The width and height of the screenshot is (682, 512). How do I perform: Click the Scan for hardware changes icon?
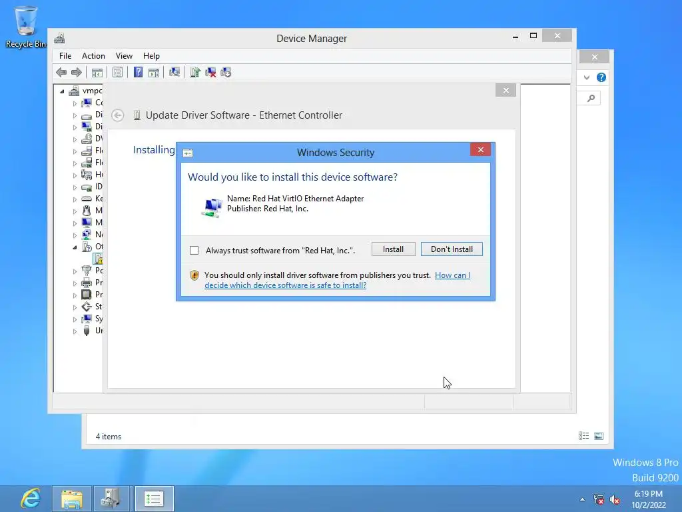tap(174, 72)
